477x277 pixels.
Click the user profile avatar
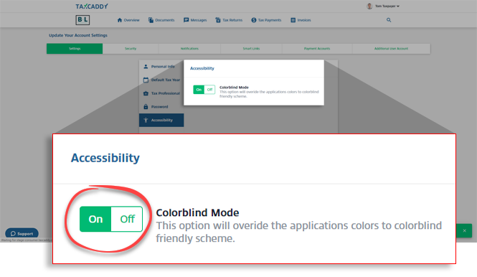pos(369,6)
